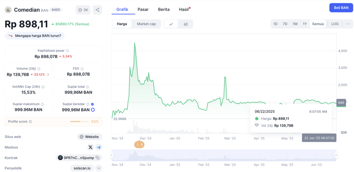Click the verified badge near Suplai beredar

92,104
